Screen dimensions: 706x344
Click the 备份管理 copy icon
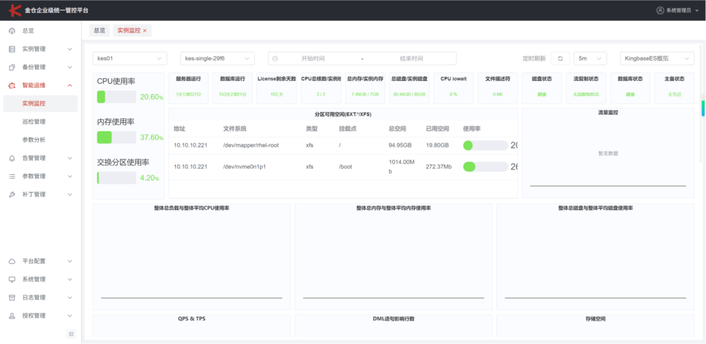[12, 67]
